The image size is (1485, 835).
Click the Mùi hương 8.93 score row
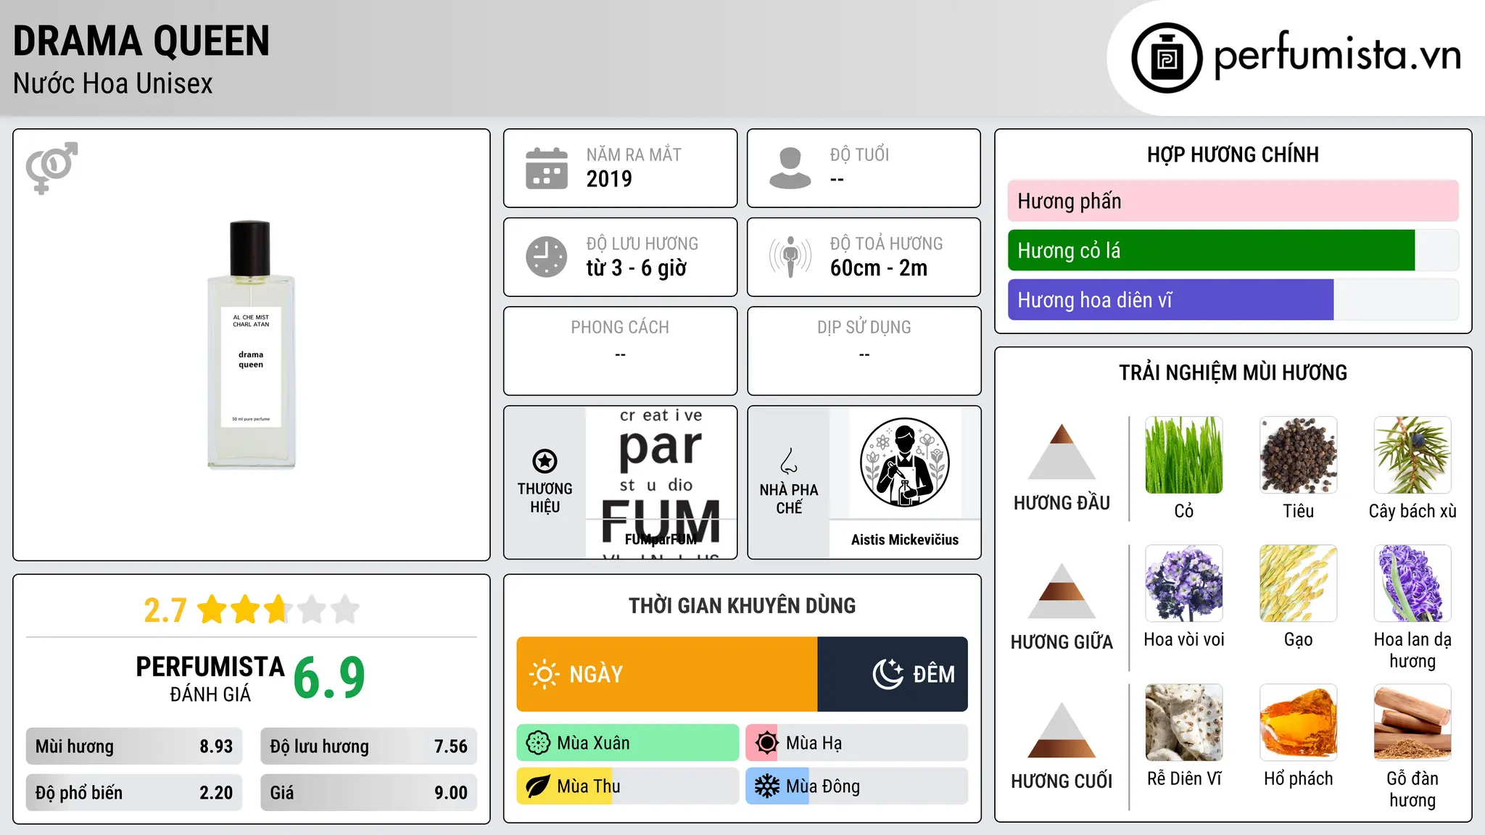click(134, 746)
